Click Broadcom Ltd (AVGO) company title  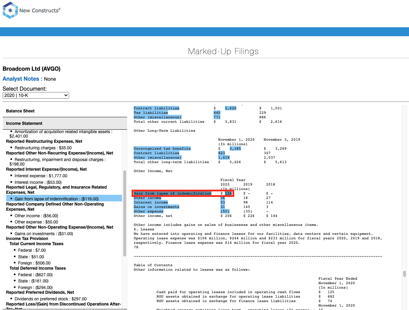click(31, 69)
